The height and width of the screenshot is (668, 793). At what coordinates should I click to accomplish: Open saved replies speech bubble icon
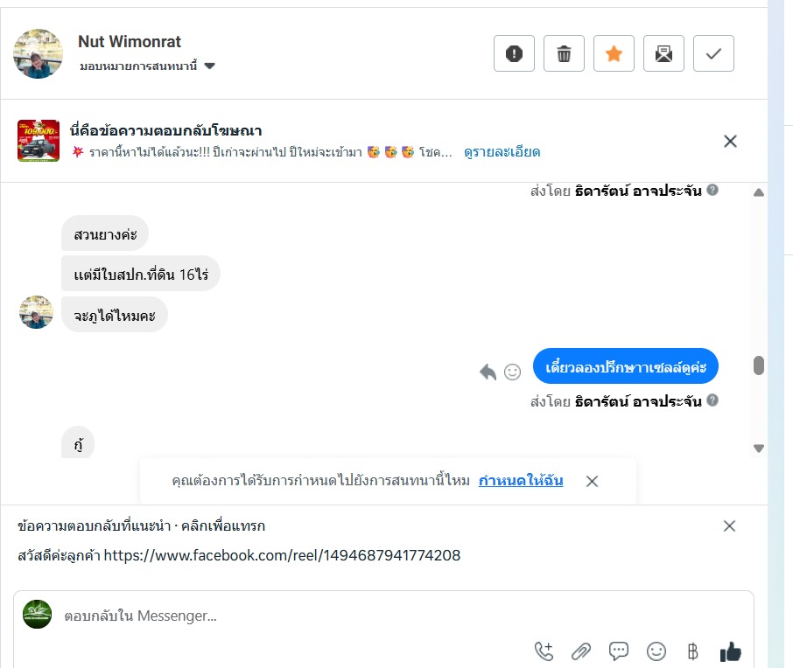tap(619, 651)
